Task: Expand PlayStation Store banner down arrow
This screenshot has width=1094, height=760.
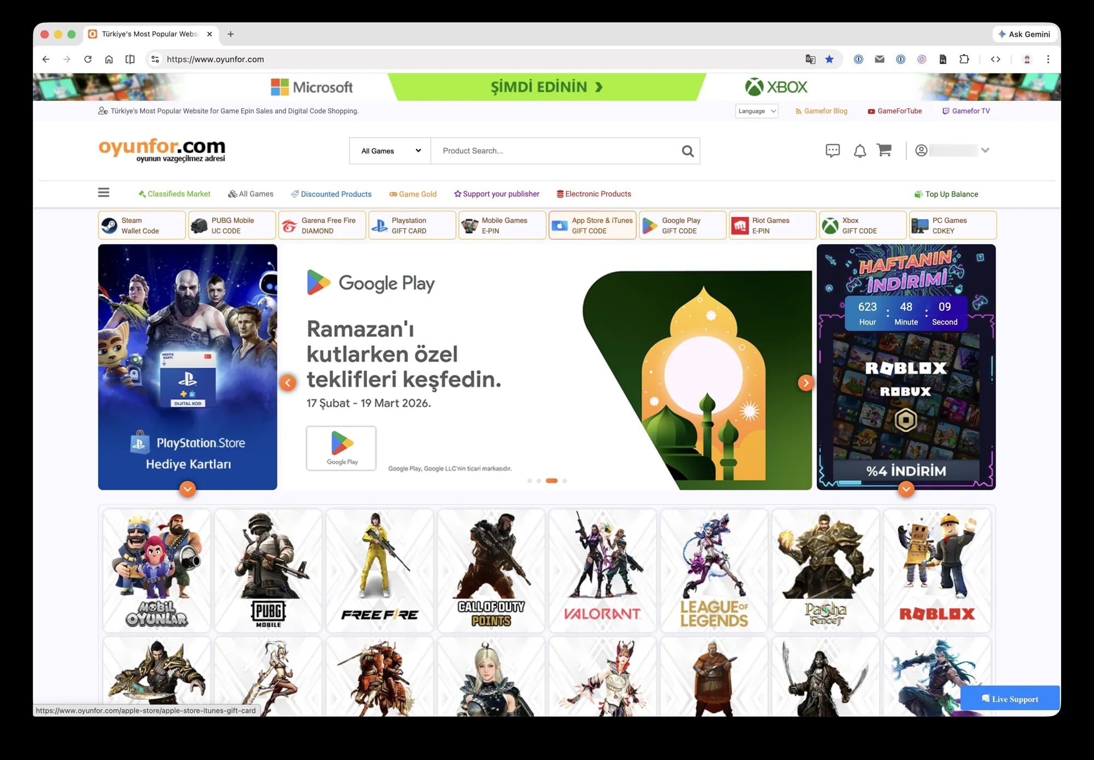Action: click(188, 489)
